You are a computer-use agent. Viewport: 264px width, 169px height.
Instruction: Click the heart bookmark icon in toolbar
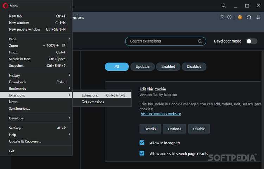(x=229, y=17)
